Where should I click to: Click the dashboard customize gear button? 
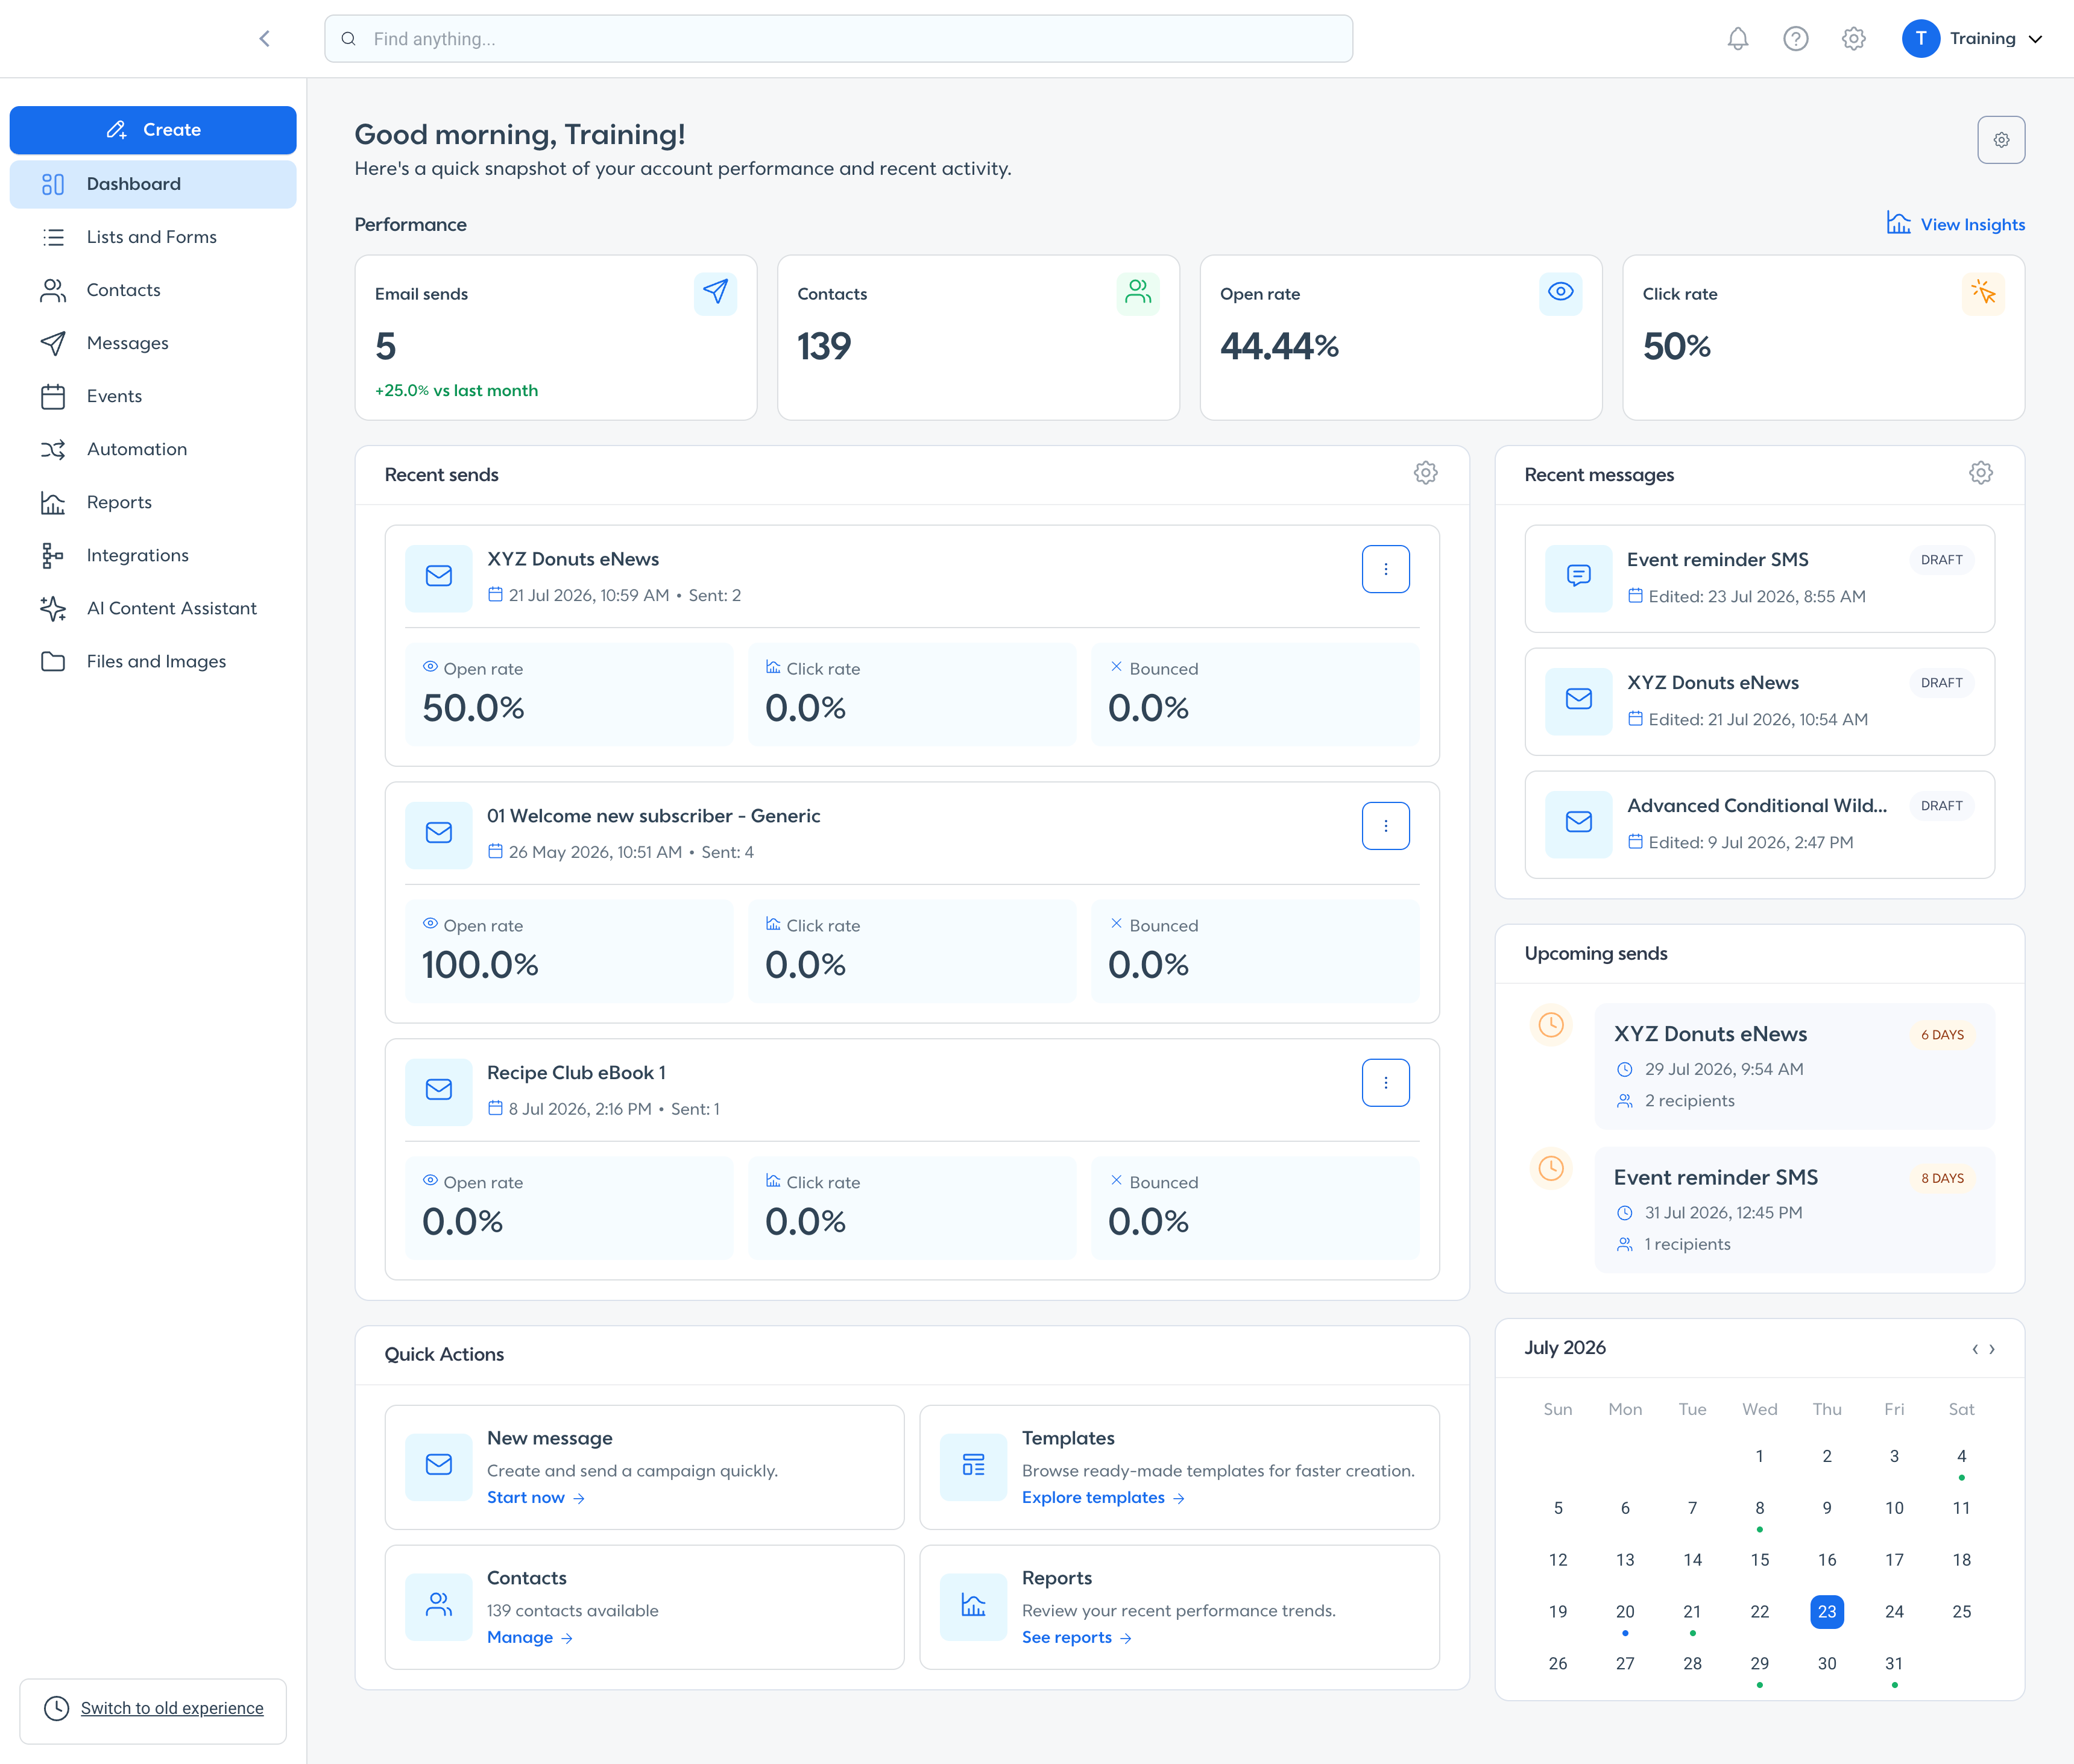(2001, 140)
